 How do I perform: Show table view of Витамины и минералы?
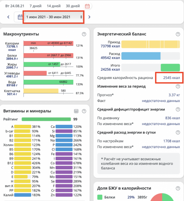pyautogui.click(x=76, y=111)
